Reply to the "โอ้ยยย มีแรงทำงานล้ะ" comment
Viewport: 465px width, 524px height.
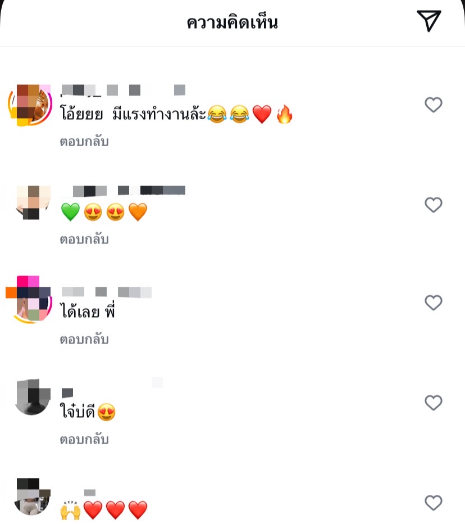pos(84,141)
